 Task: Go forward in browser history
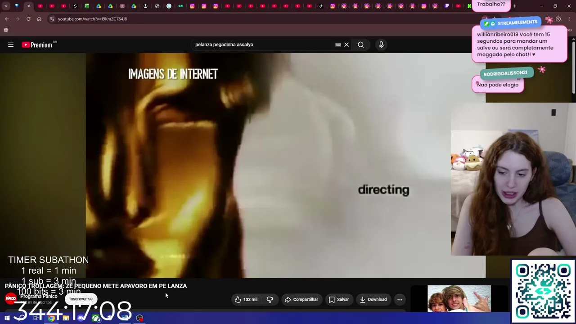coord(18,19)
